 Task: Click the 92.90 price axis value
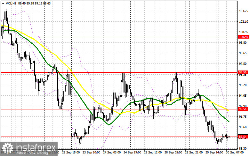coord(244,106)
